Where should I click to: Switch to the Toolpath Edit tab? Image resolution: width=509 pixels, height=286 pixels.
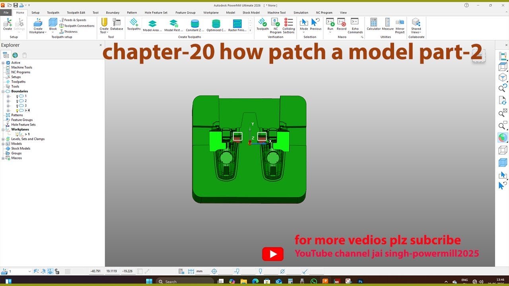coord(76,13)
